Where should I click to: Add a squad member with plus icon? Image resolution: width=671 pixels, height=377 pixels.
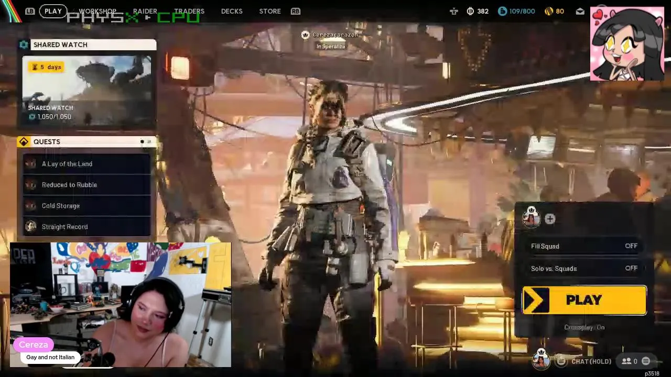point(549,219)
